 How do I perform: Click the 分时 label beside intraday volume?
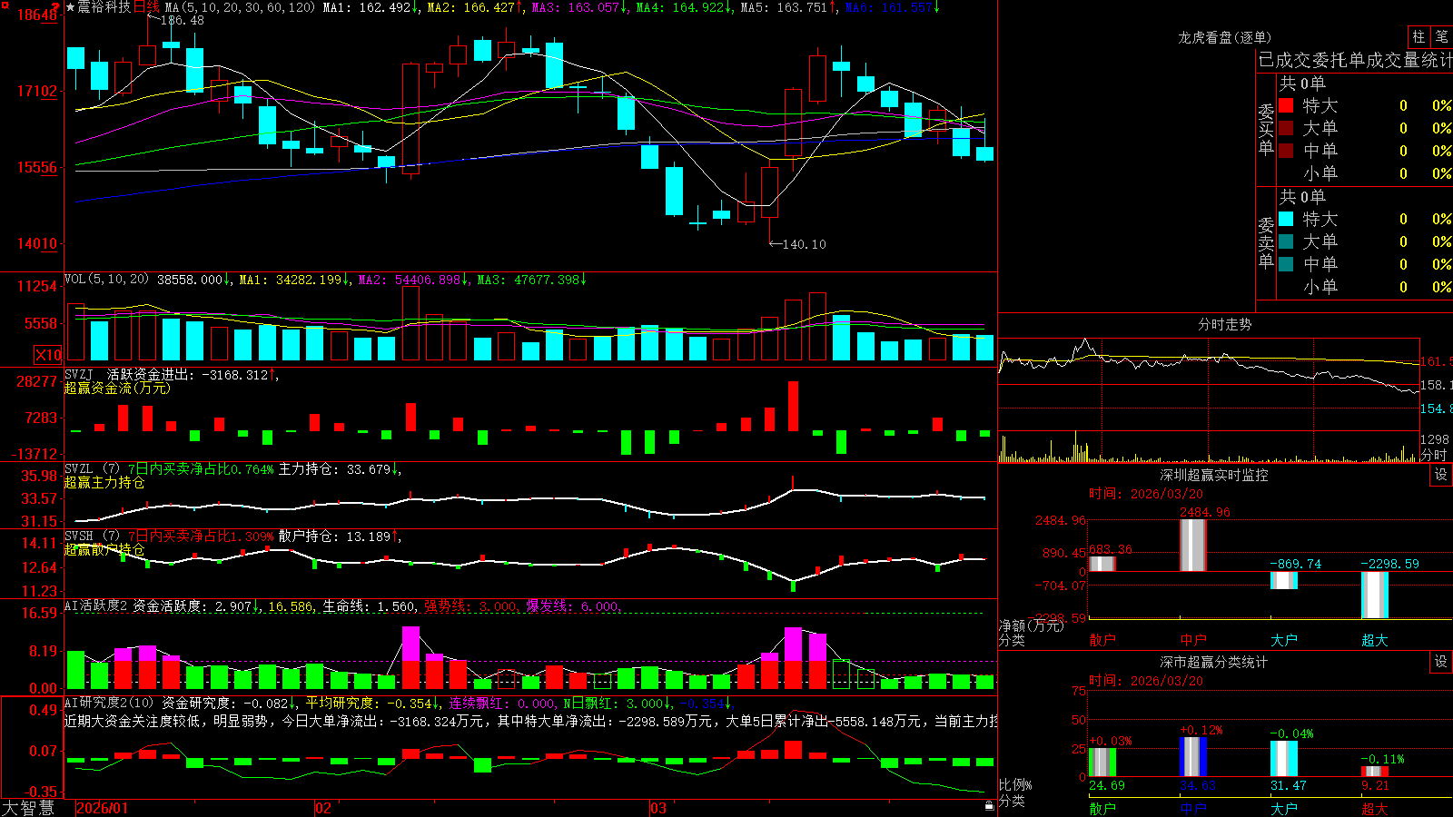pos(1434,455)
